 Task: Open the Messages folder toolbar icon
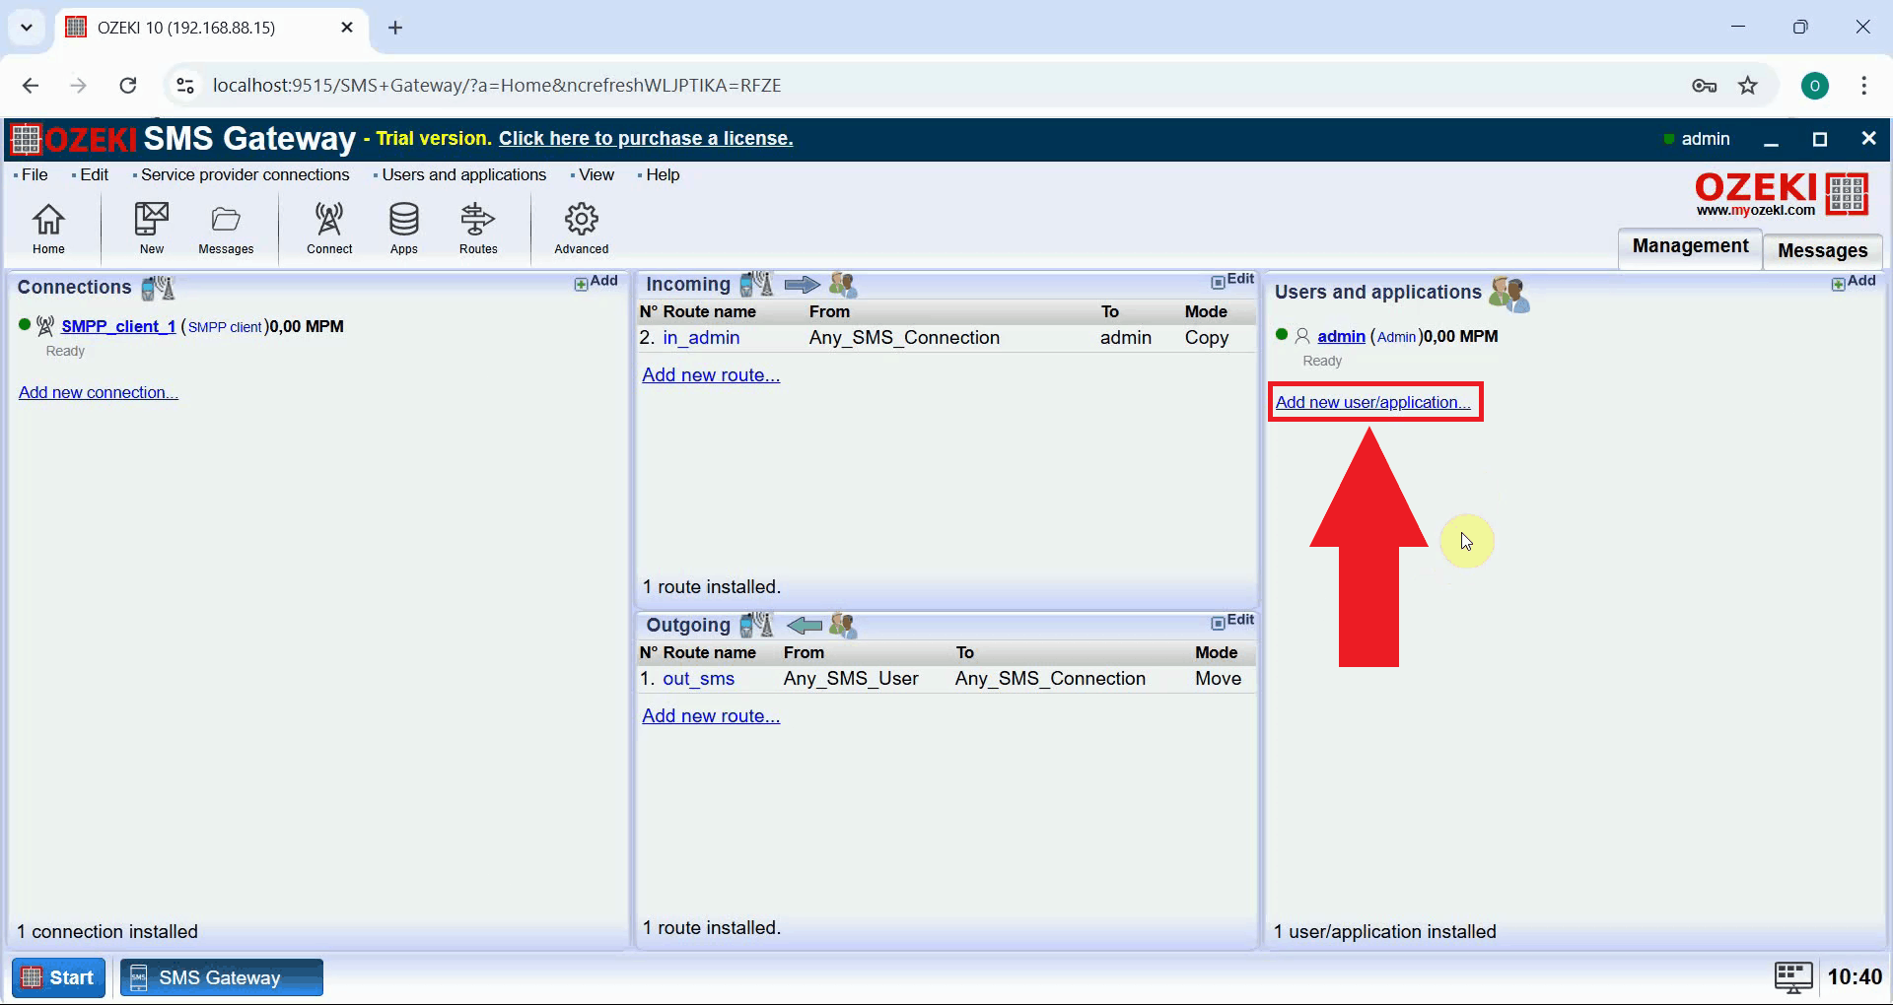point(226,228)
